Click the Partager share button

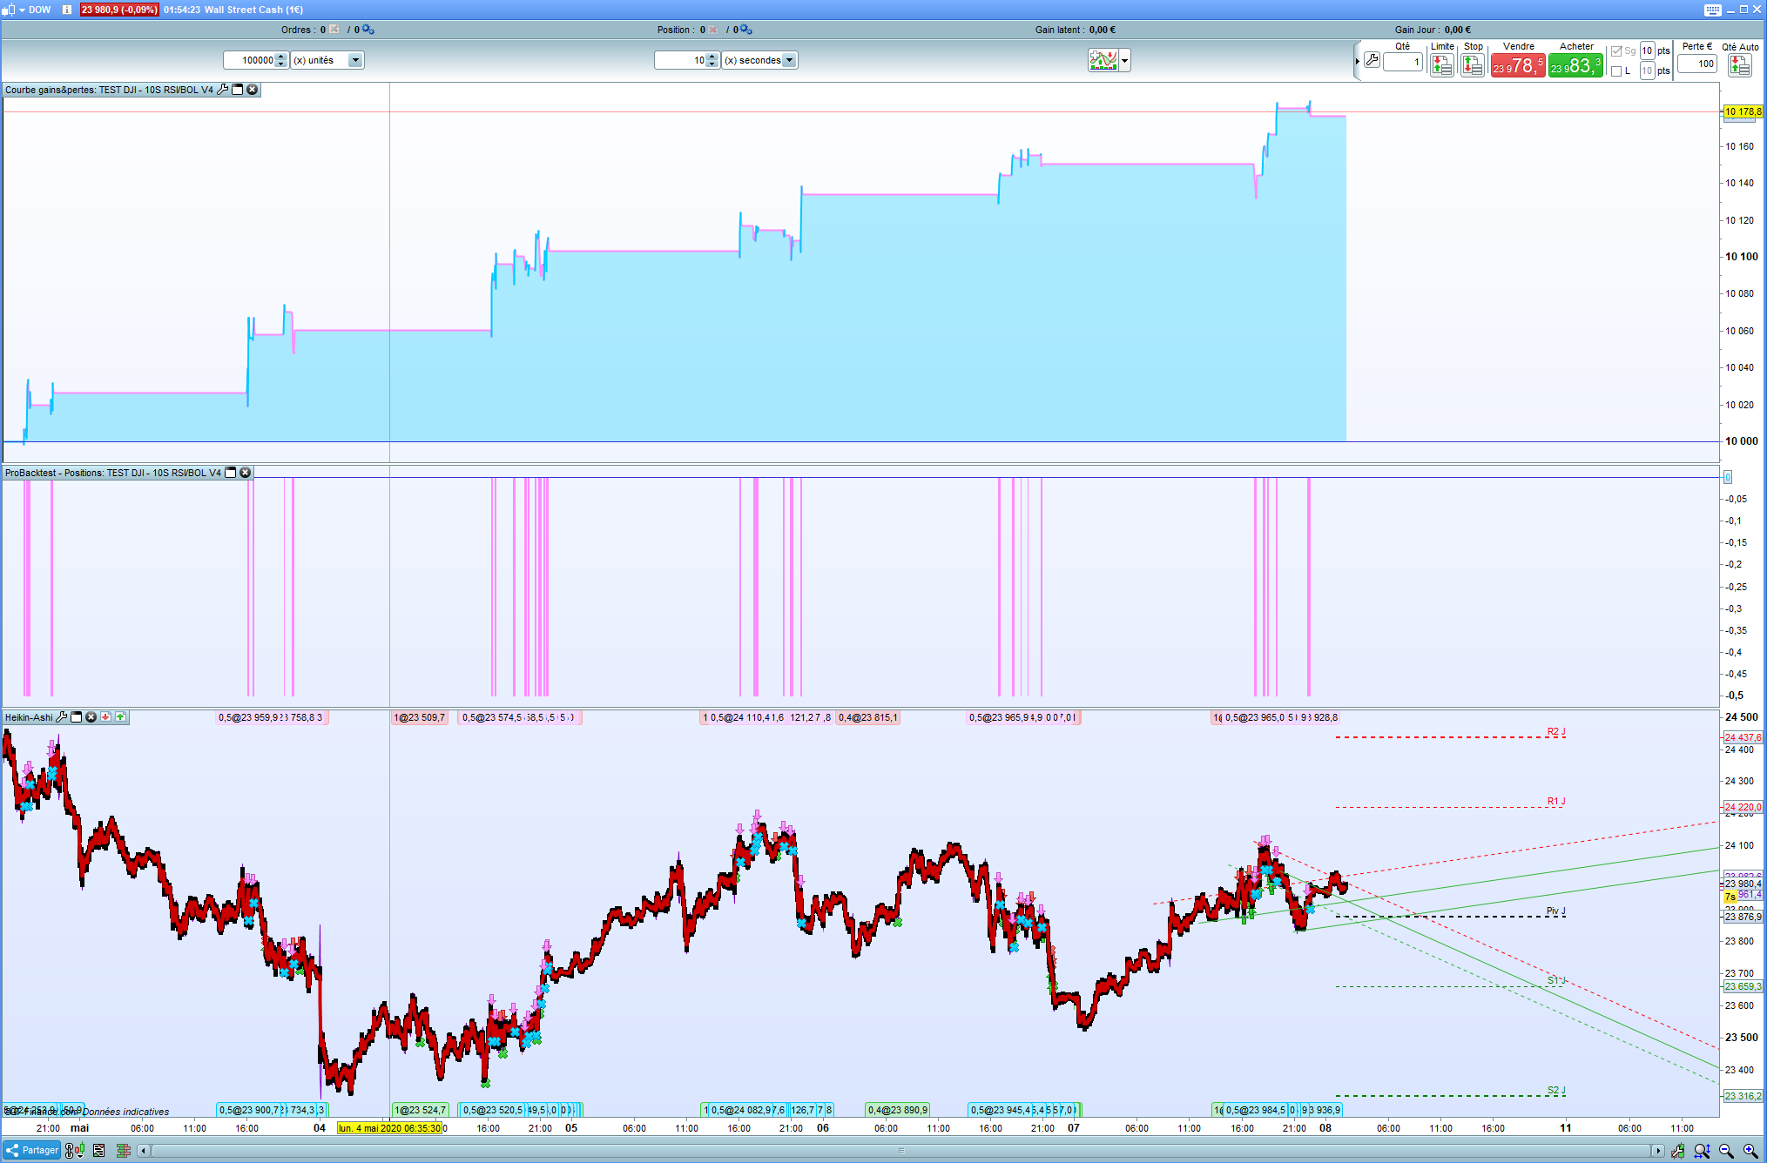pyautogui.click(x=32, y=1150)
